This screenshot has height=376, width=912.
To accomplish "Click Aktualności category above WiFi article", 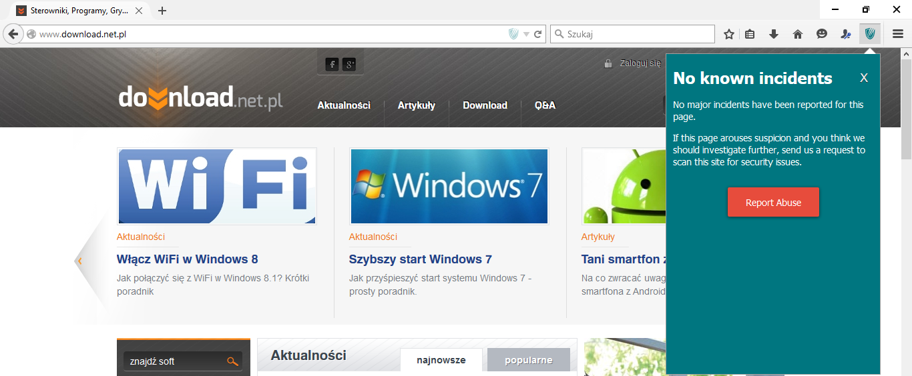I will click(141, 237).
